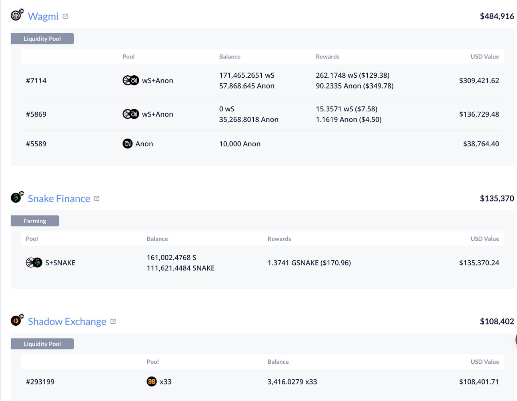The height and width of the screenshot is (401, 517).
Task: Open the Snake Finance protocol link
Action: click(59, 199)
